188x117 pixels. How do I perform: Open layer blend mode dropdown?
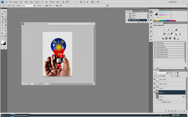161,73
